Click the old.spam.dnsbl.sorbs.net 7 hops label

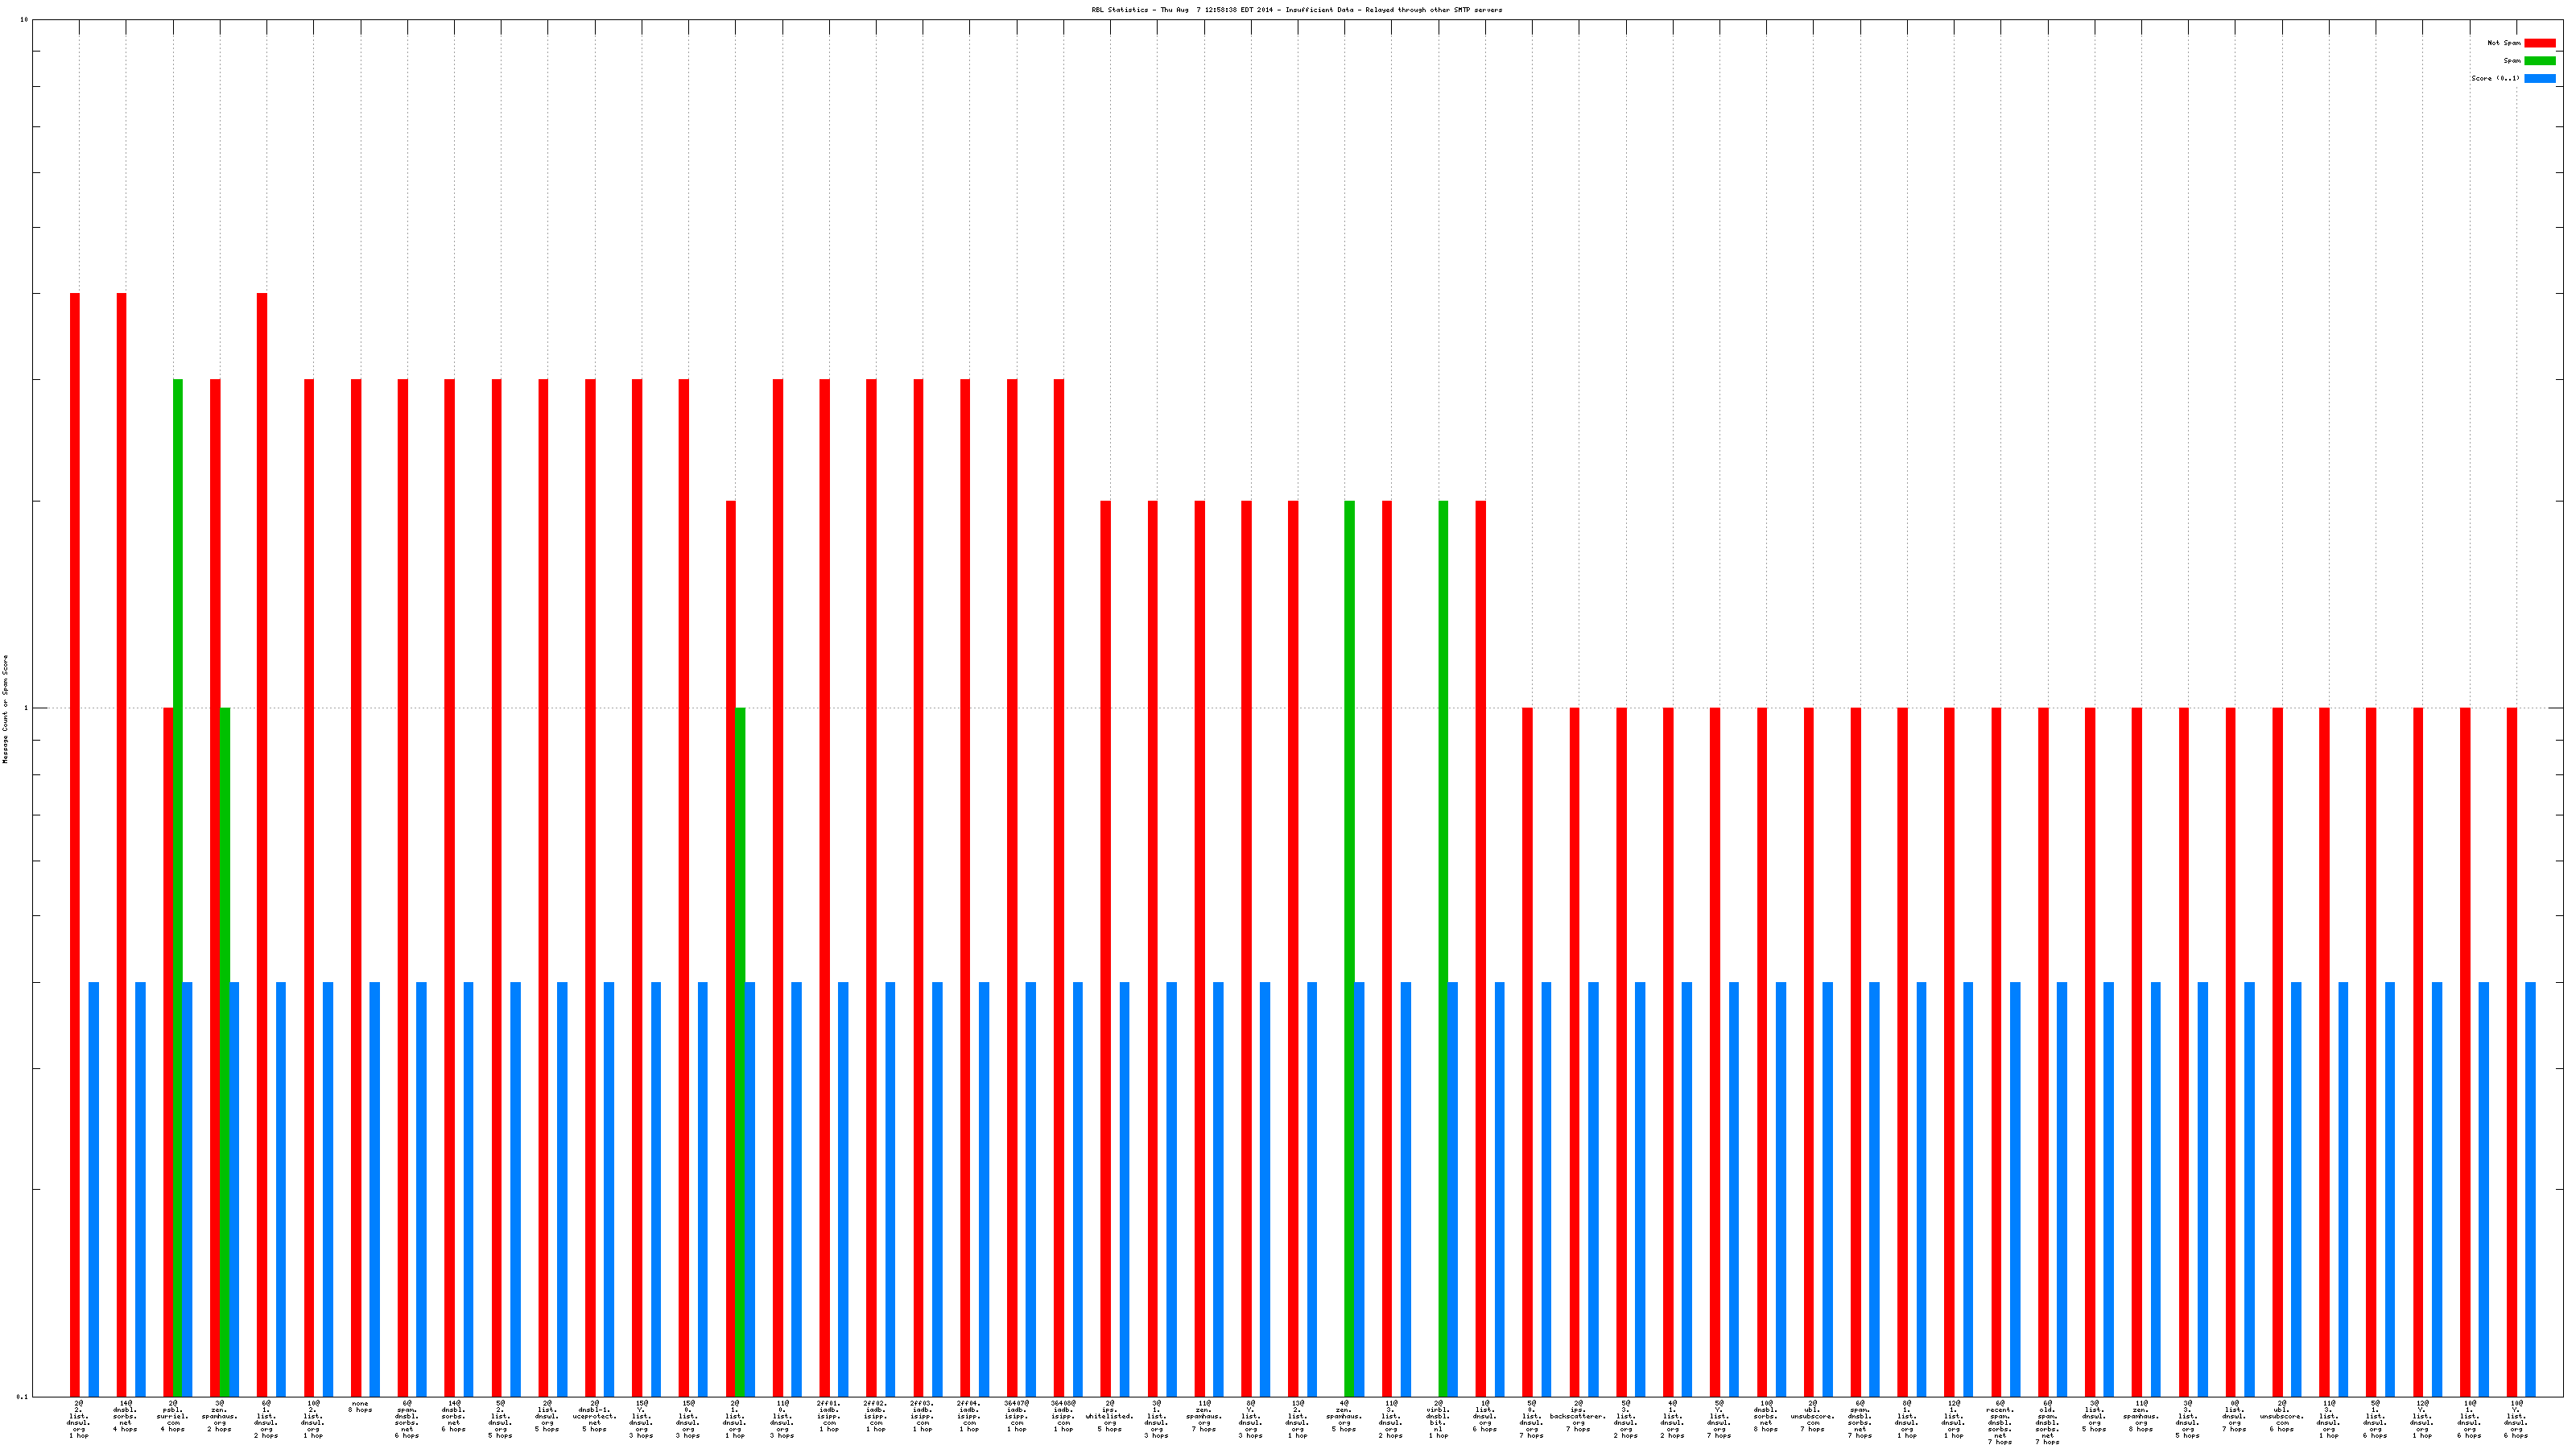2047,1422
